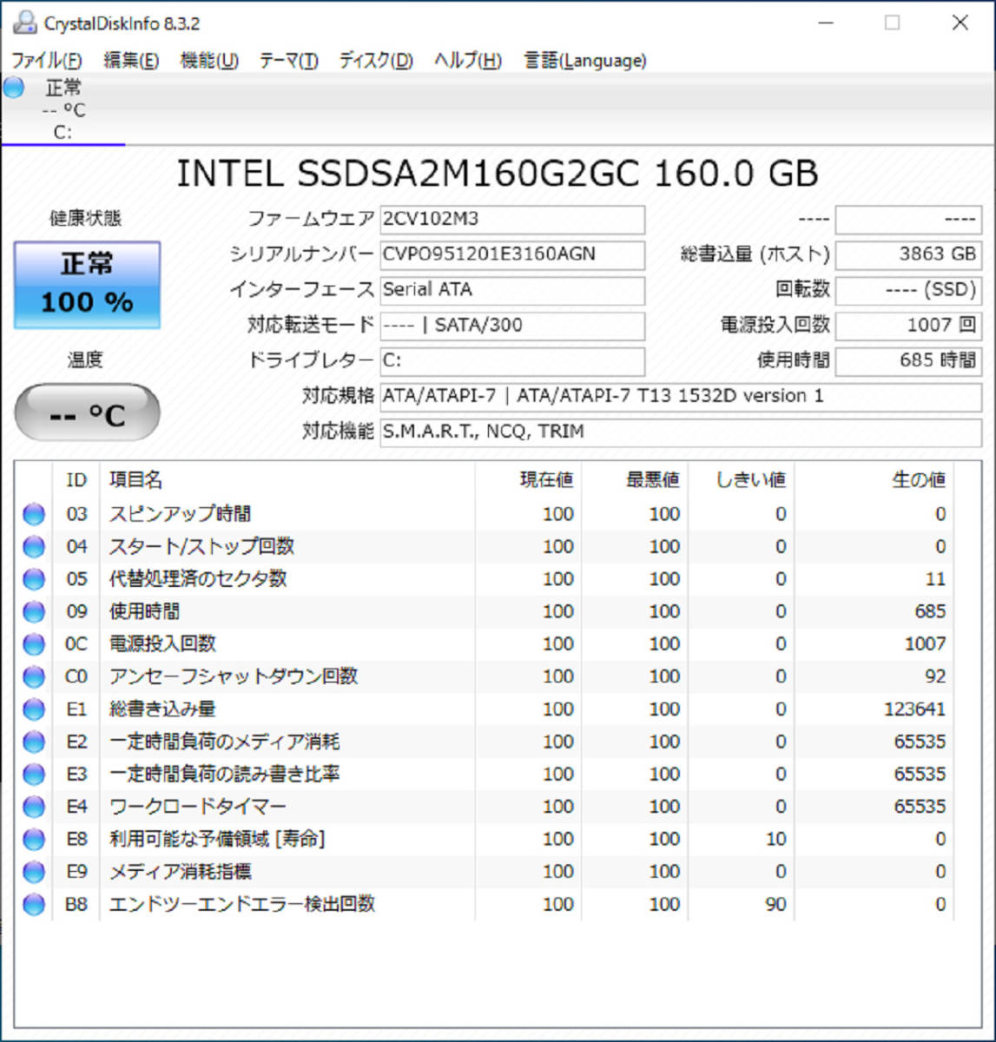Click the status orb for 総書き込み量 row
996x1042 pixels.
[x=34, y=709]
